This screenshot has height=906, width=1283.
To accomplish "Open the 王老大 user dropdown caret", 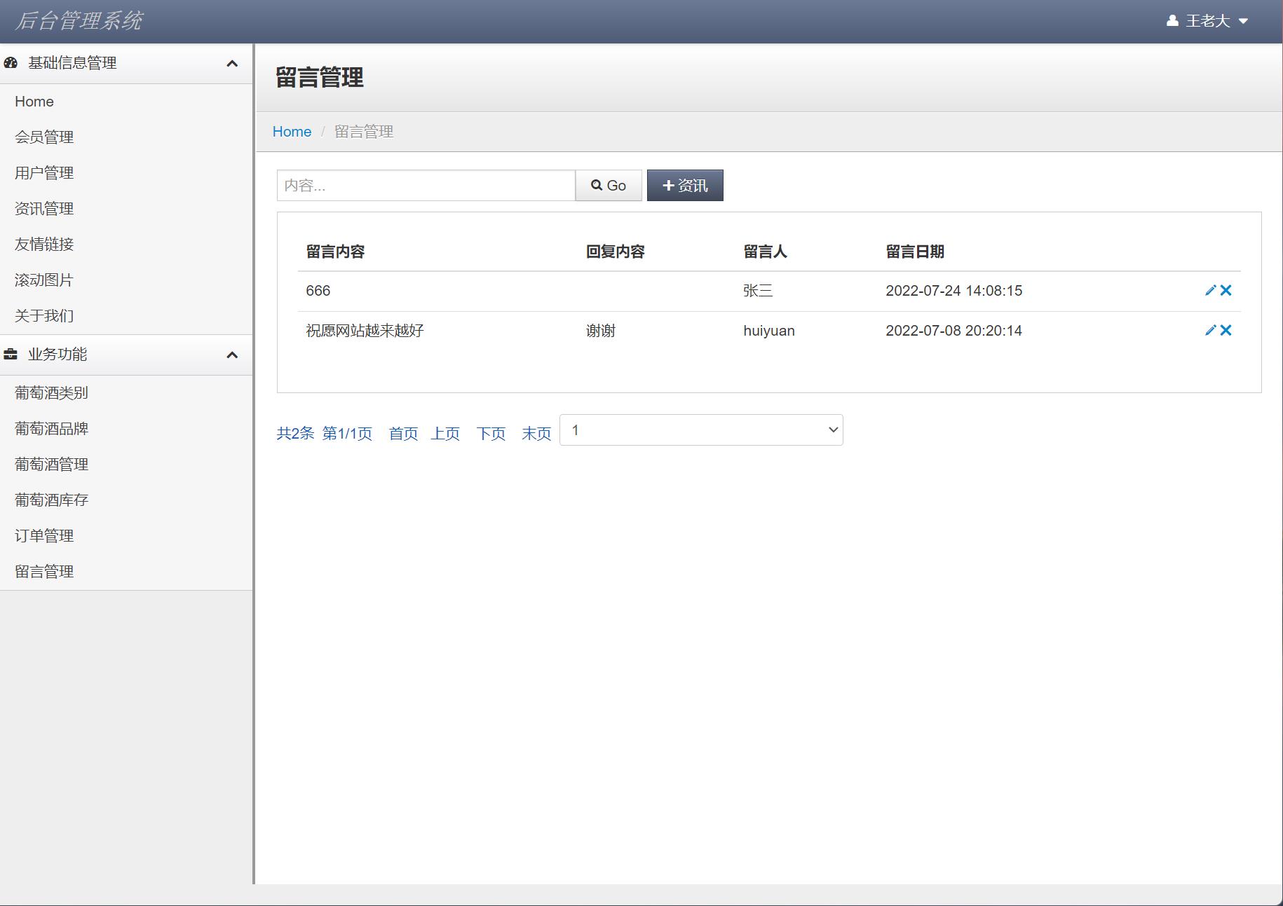I will (x=1243, y=22).
